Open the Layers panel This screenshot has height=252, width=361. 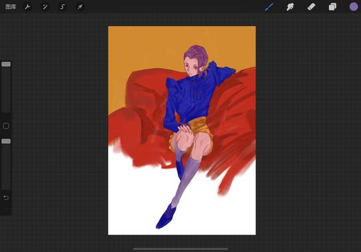332,7
